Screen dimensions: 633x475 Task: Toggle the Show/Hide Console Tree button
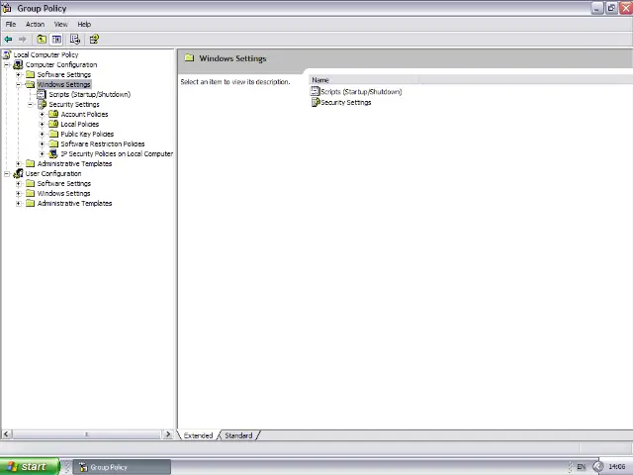[x=56, y=40]
